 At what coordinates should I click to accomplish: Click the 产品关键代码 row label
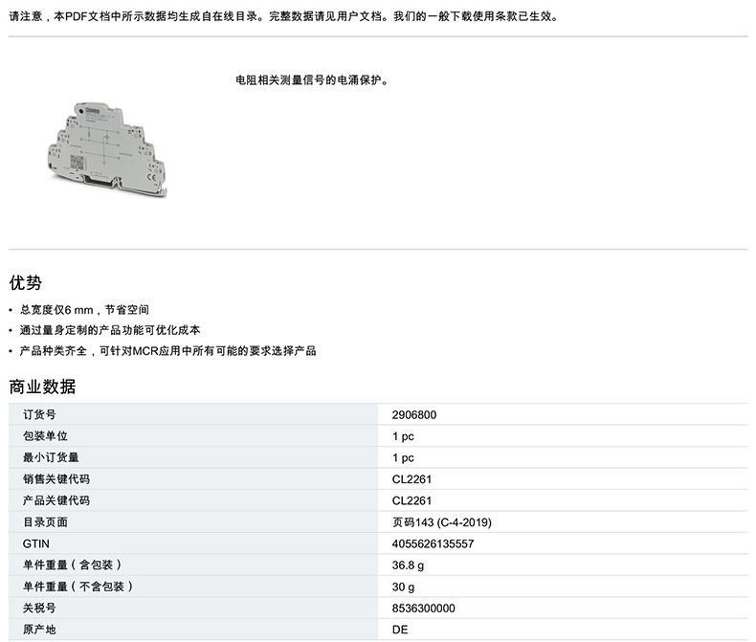tap(56, 500)
